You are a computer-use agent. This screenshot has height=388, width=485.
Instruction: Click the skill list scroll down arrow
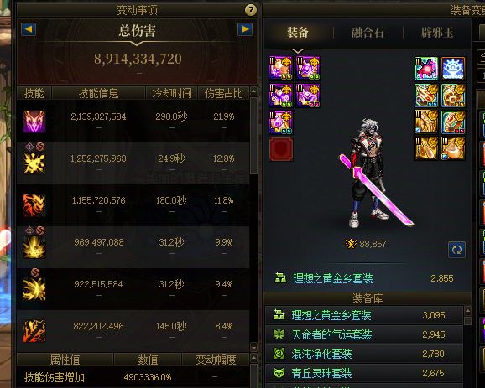[253, 347]
